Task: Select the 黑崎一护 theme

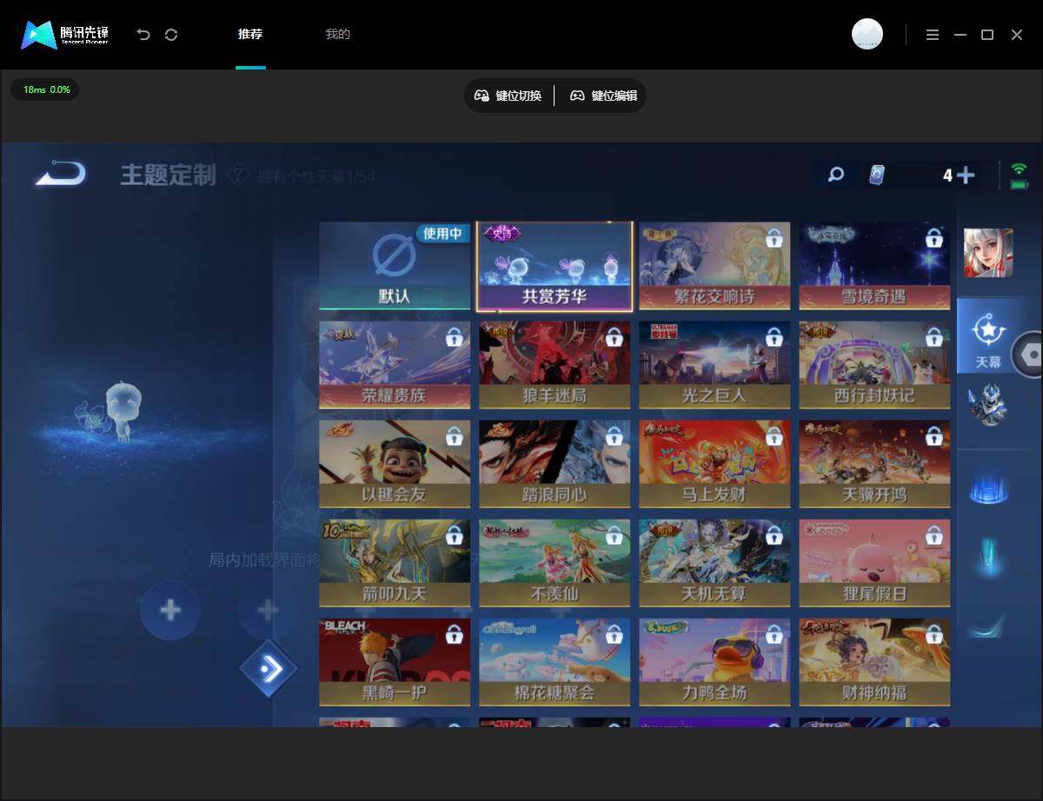Action: point(395,662)
